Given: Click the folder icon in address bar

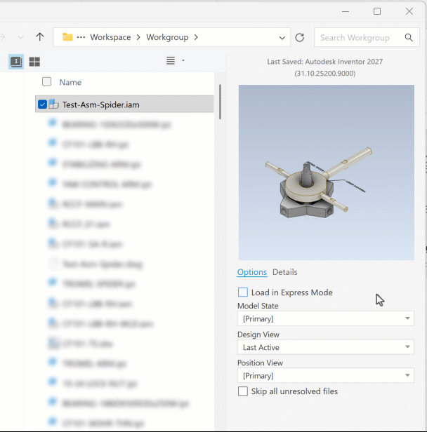Looking at the screenshot, I should pos(67,37).
